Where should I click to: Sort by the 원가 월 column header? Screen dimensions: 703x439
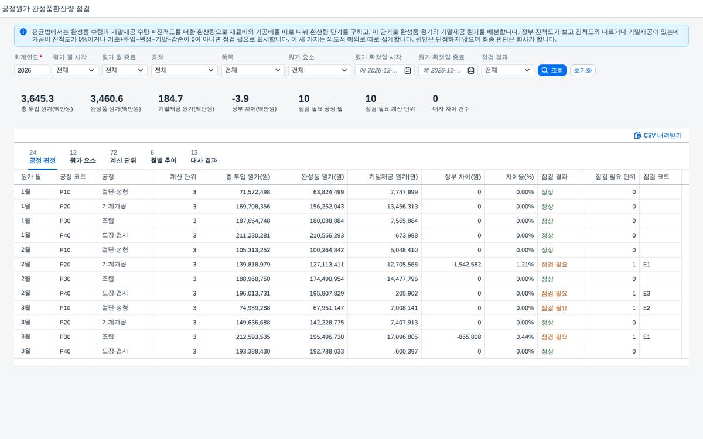(35, 177)
